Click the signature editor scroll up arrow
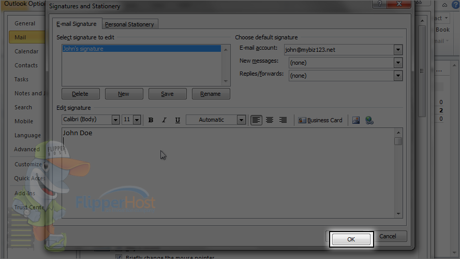460x259 pixels. (x=398, y=133)
